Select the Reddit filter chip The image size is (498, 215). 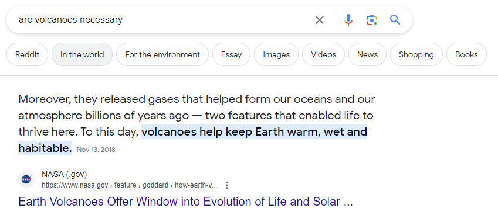coord(28,54)
